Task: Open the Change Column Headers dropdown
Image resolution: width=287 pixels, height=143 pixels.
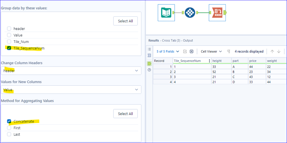Action: point(71,71)
